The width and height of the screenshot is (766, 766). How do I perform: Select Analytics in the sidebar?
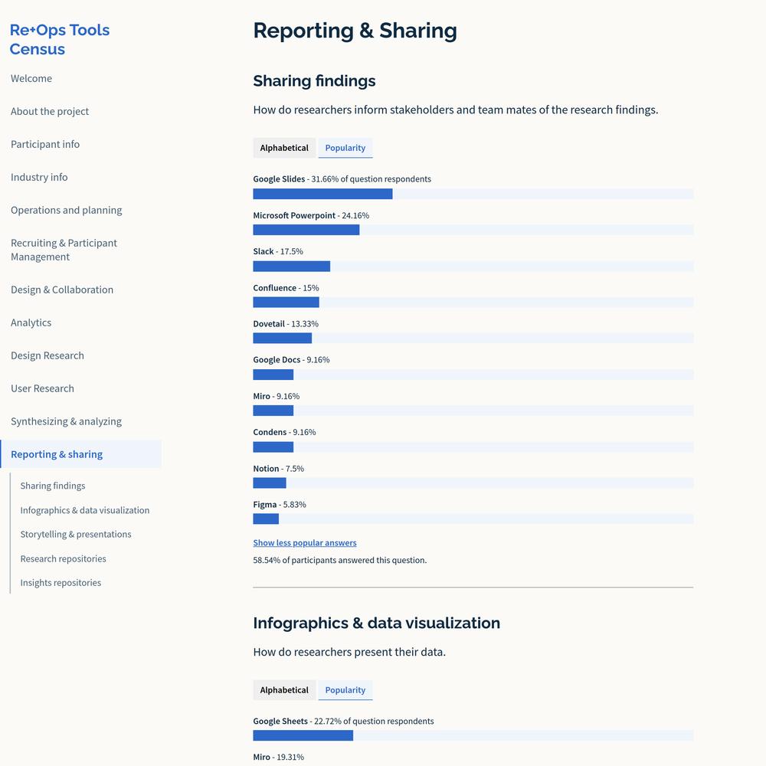(x=31, y=323)
